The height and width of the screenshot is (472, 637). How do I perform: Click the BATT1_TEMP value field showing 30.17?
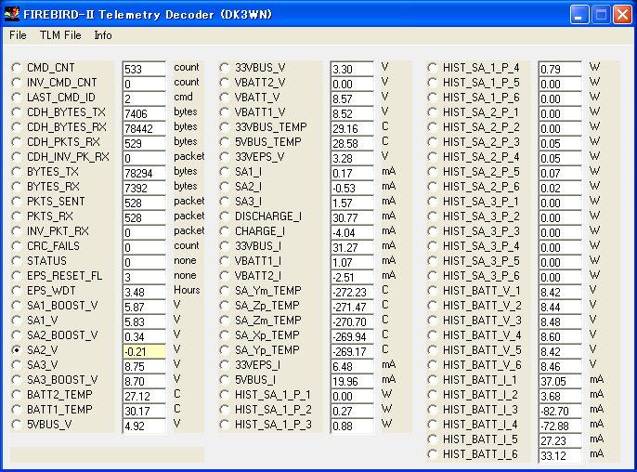144,411
